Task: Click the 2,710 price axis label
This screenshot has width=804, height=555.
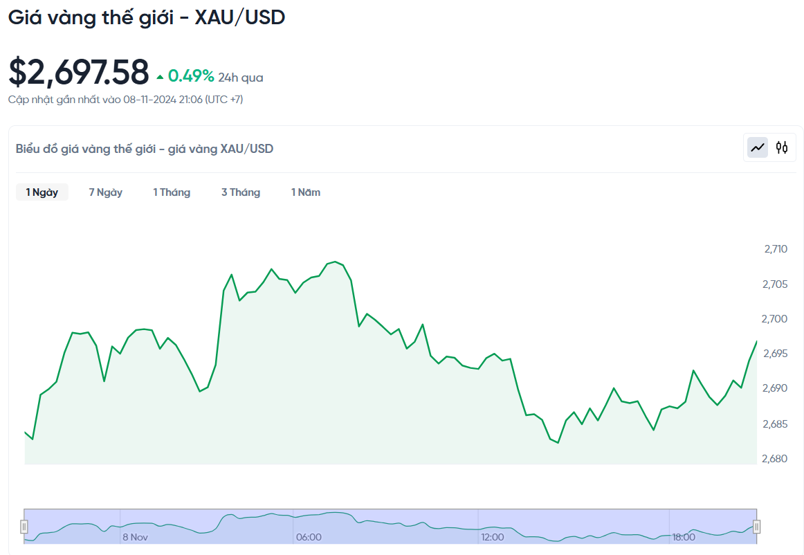Action: pos(776,249)
